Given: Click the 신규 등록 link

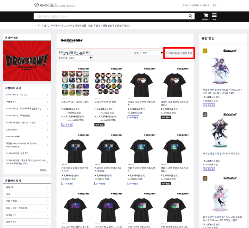Looking at the screenshot, I should click(195, 5).
